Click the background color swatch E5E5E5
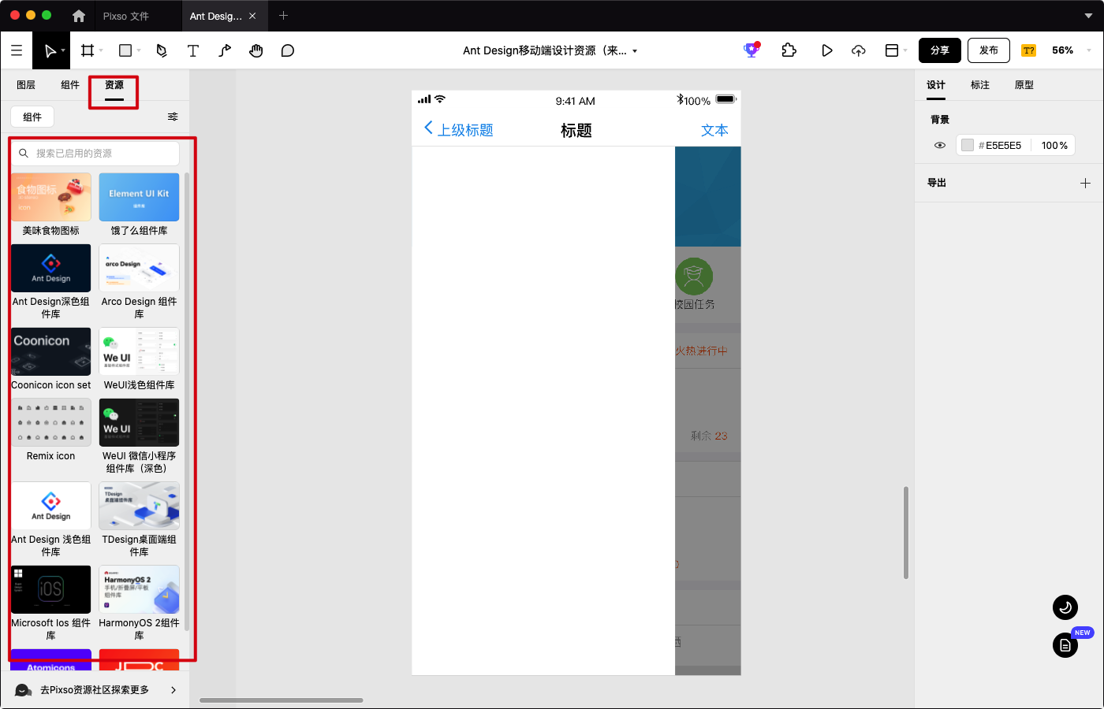The image size is (1104, 709). (968, 146)
